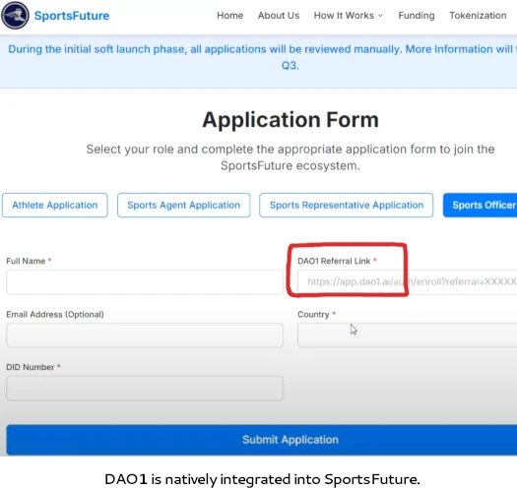Open the About Us page
Viewport: 517px width, 489px height.
[x=279, y=16]
